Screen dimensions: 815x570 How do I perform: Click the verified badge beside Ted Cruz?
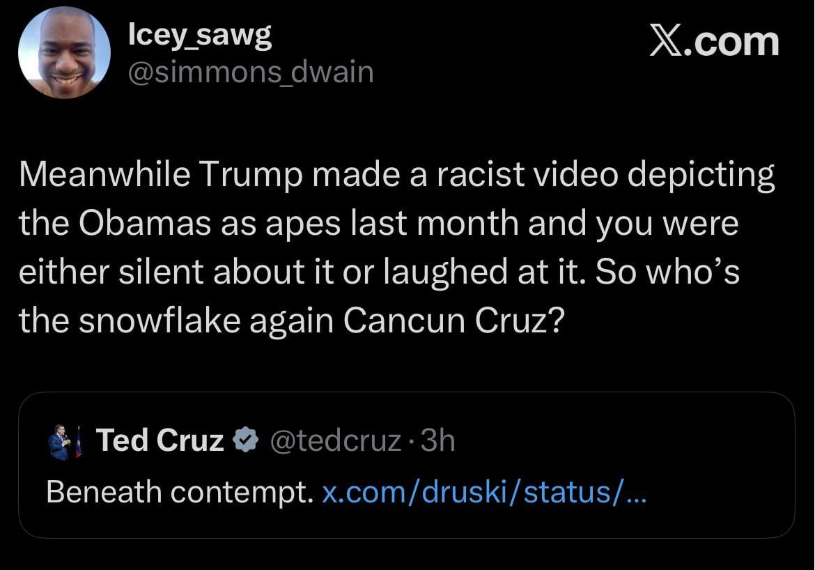click(244, 440)
